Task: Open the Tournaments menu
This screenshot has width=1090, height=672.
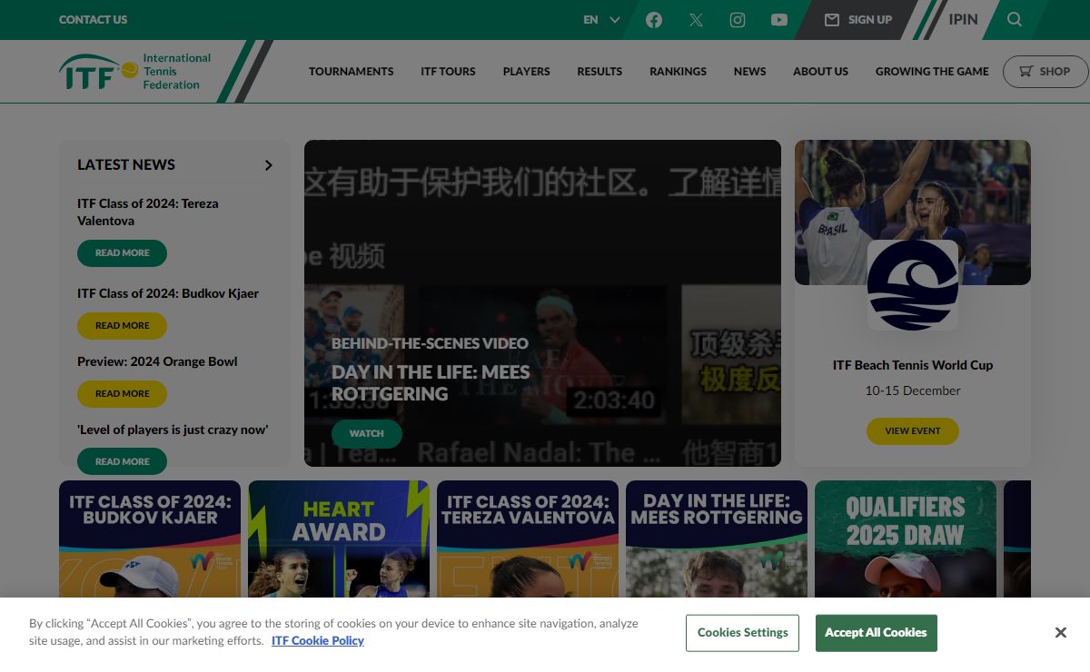Action: point(352,71)
